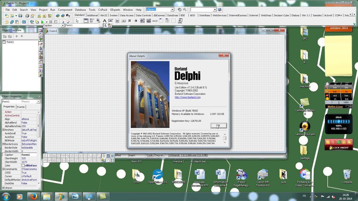The image size is (358, 201).
Task: Switch to the Data Access palette tab
Action: 127,15
